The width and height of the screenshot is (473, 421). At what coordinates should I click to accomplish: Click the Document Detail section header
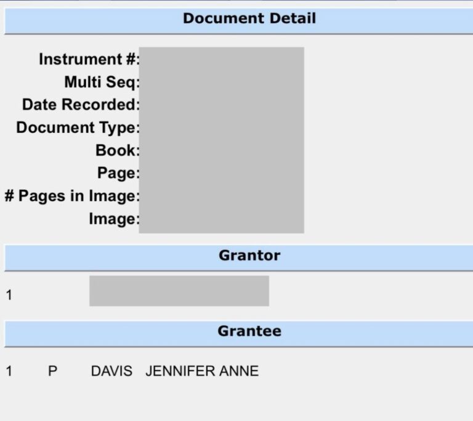249,18
